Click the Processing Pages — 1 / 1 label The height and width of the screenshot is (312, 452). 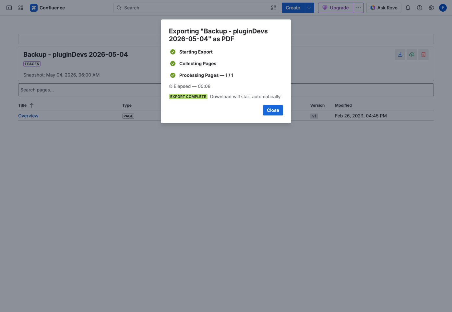(x=206, y=75)
